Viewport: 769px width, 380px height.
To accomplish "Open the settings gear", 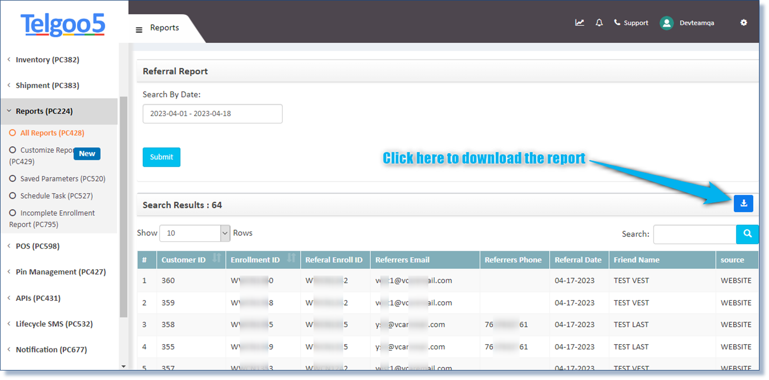I will pyautogui.click(x=744, y=22).
